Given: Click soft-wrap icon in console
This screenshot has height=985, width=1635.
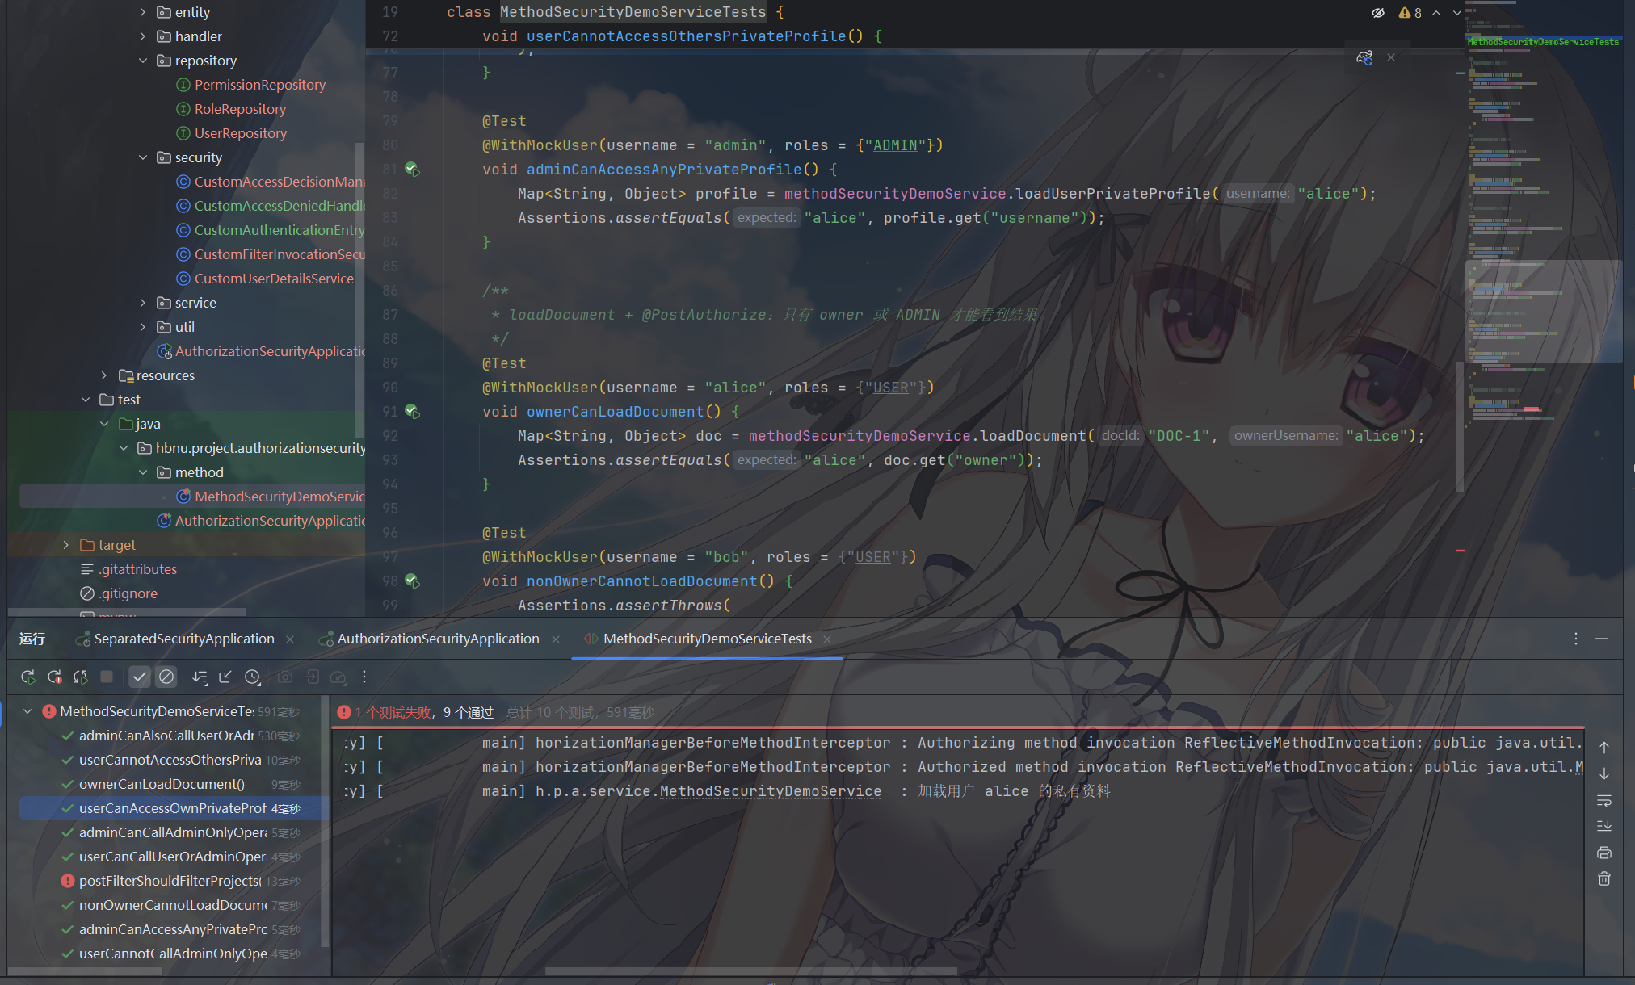Looking at the screenshot, I should pyautogui.click(x=1604, y=800).
